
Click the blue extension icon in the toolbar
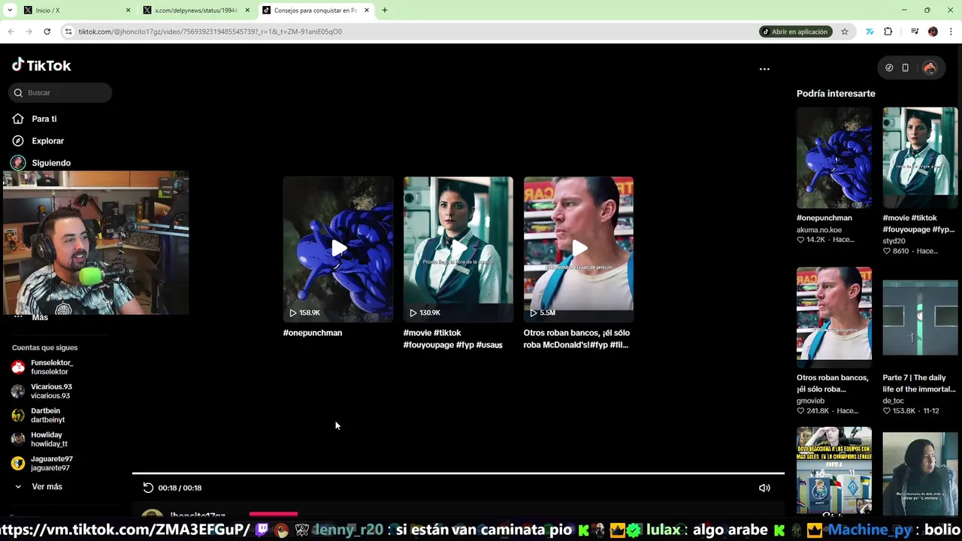(870, 32)
